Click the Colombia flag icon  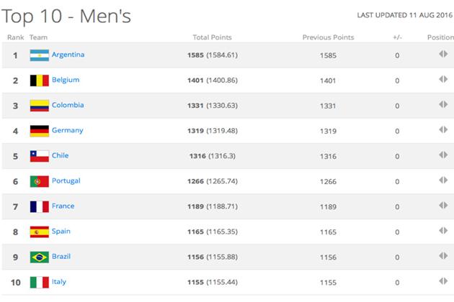point(39,106)
